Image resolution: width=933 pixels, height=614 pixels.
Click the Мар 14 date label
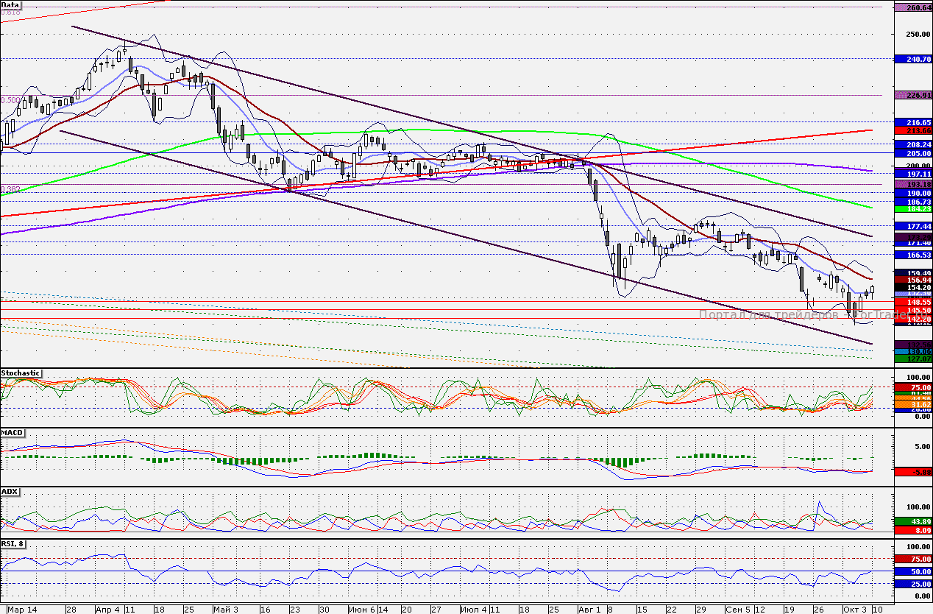[22, 610]
